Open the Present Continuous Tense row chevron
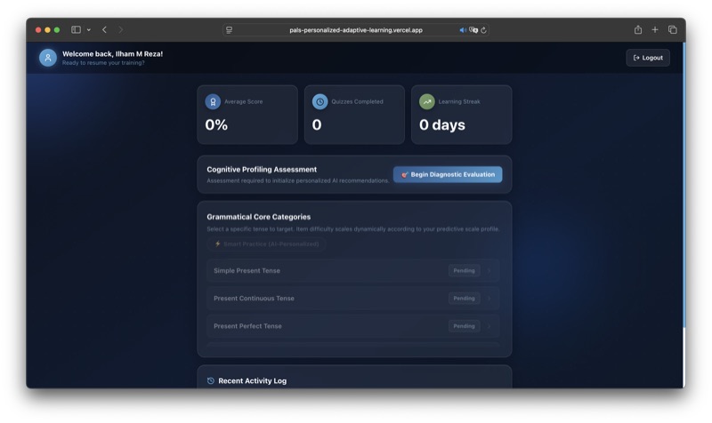The width and height of the screenshot is (712, 423). point(489,299)
